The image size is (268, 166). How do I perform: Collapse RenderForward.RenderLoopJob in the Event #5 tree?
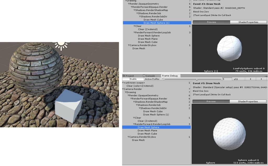[134, 124]
